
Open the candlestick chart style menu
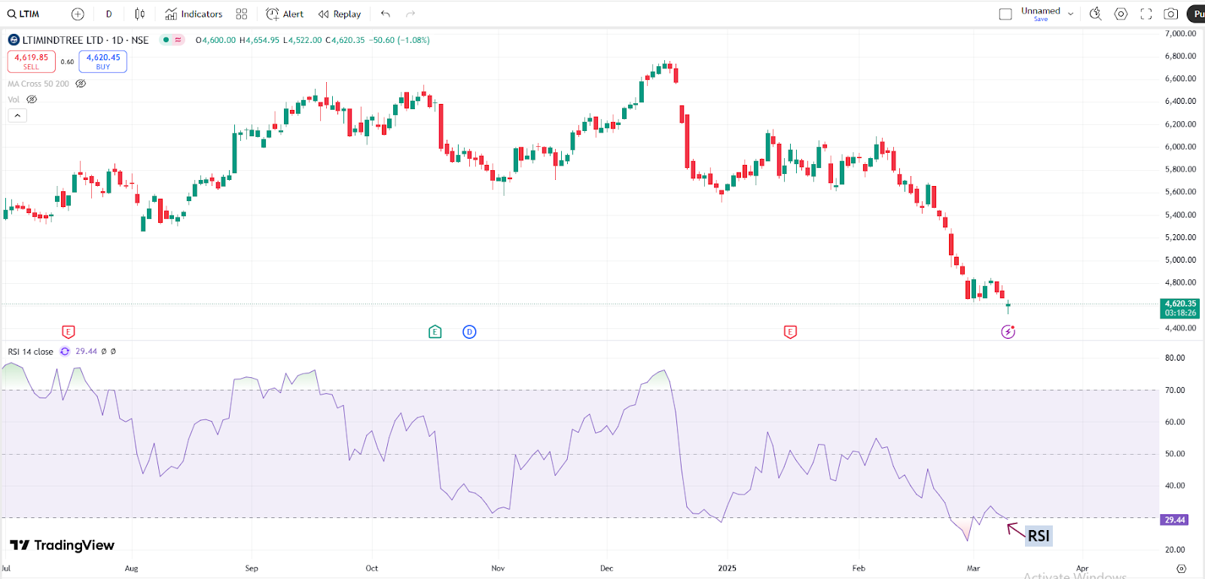tap(140, 14)
